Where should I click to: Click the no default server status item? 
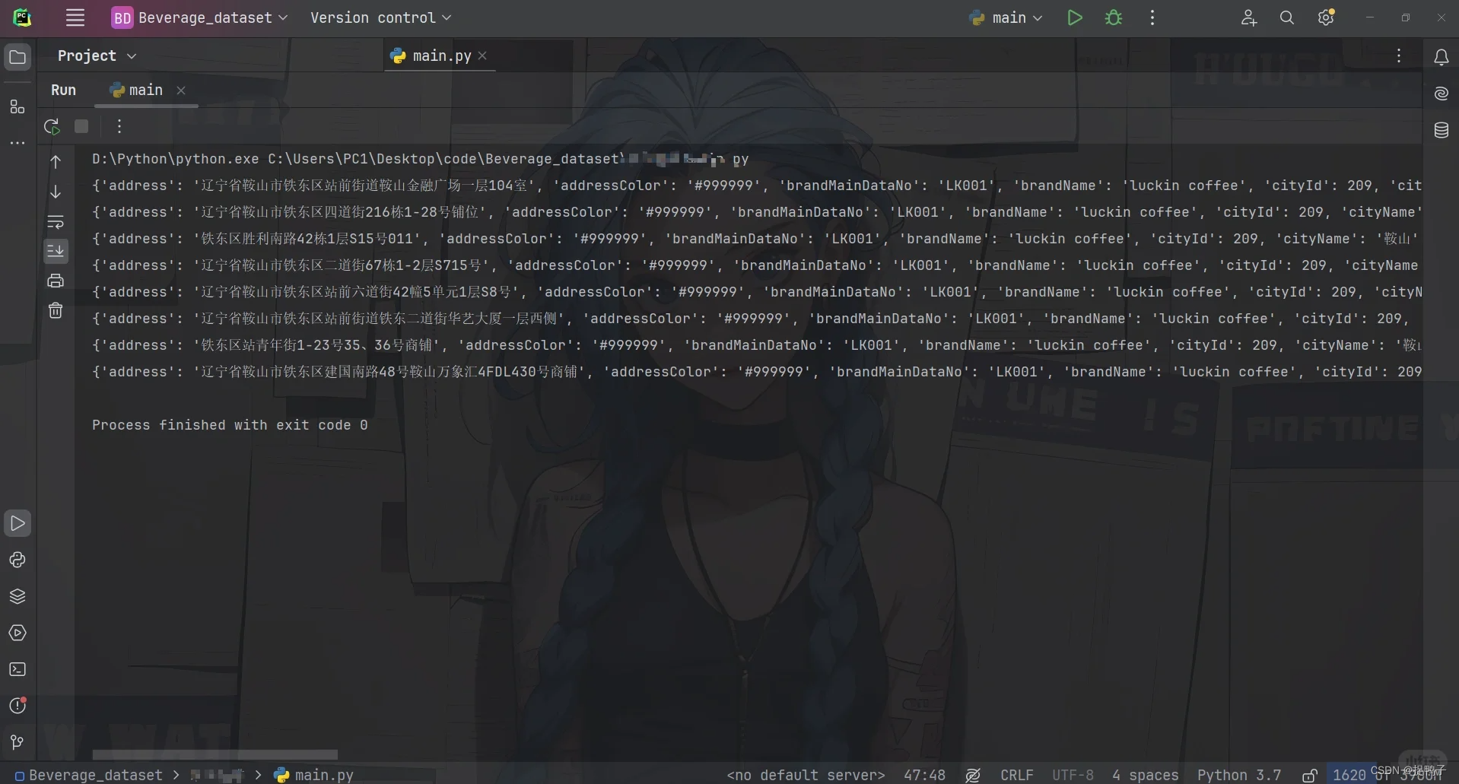(806, 775)
